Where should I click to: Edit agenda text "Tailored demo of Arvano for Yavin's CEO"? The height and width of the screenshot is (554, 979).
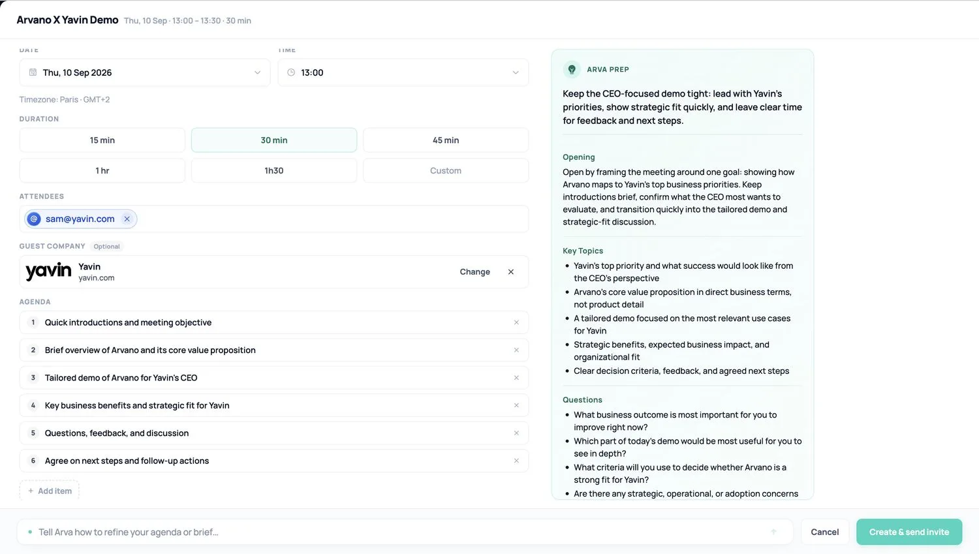[121, 378]
